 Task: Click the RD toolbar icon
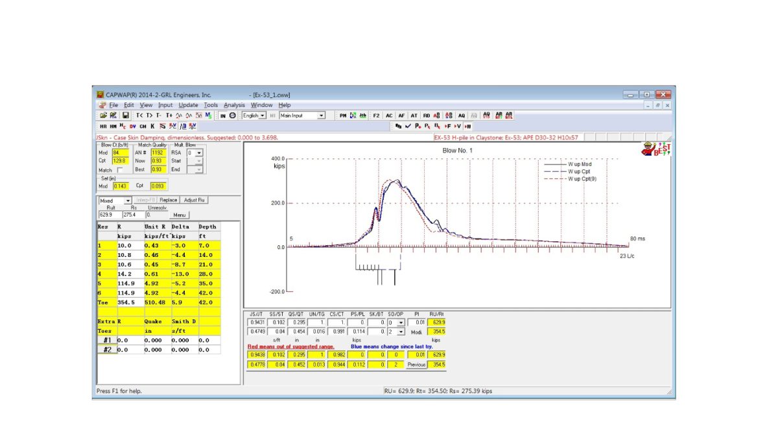pos(427,116)
